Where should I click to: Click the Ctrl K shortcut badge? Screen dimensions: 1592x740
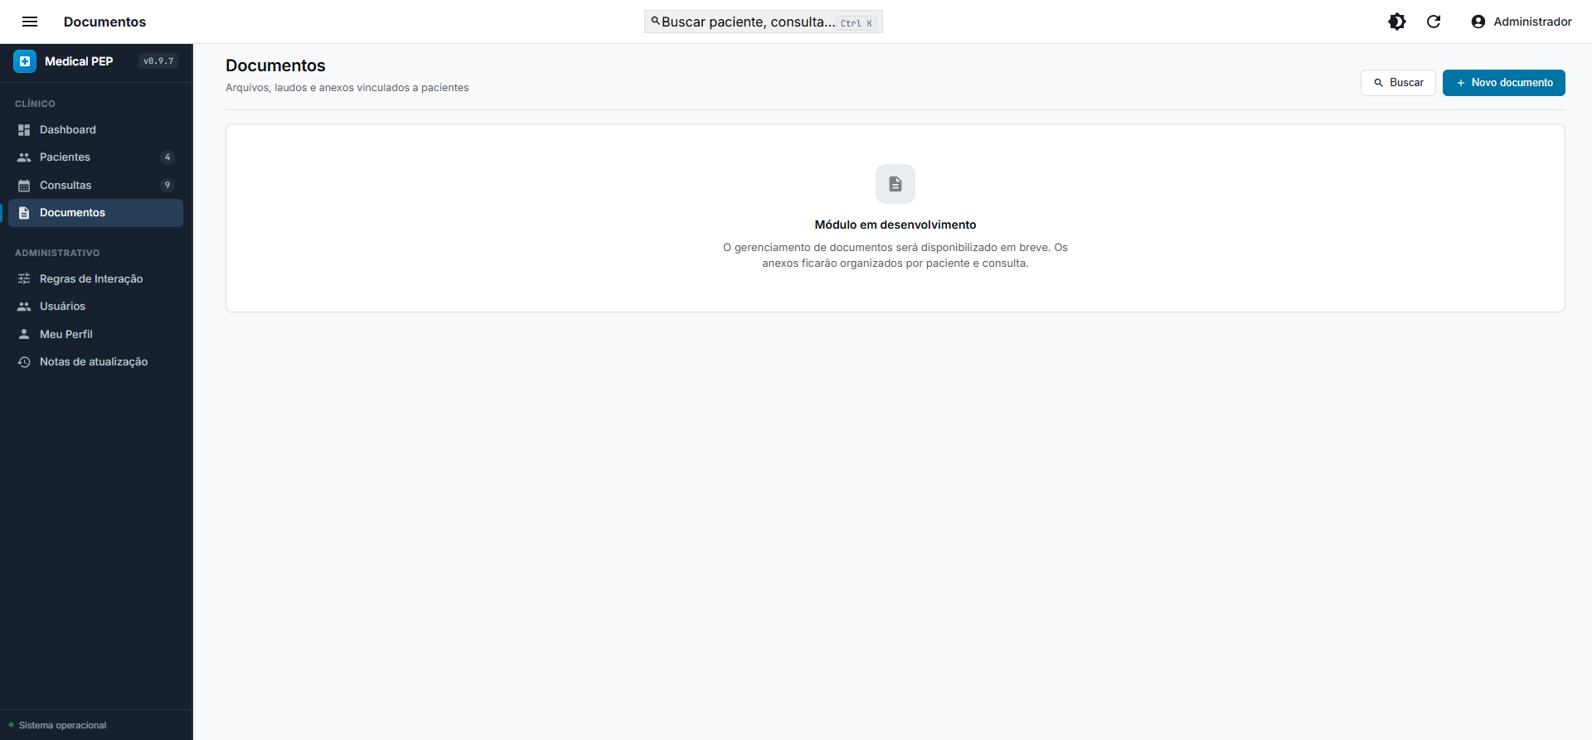(857, 23)
